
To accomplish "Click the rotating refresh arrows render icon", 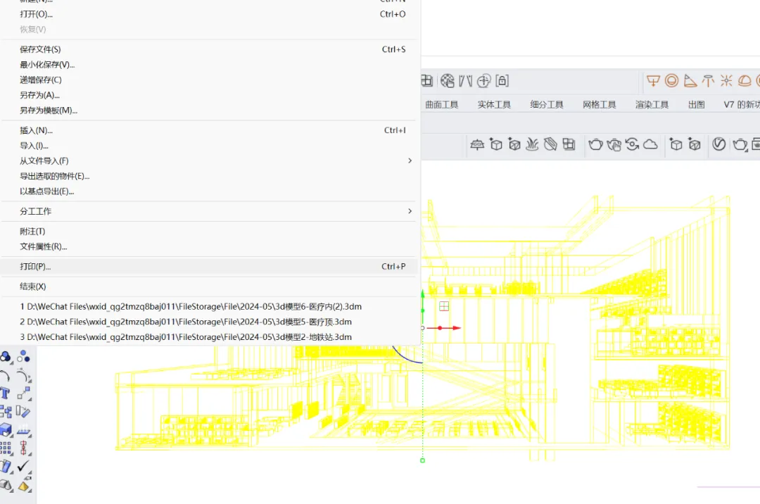I will click(632, 144).
